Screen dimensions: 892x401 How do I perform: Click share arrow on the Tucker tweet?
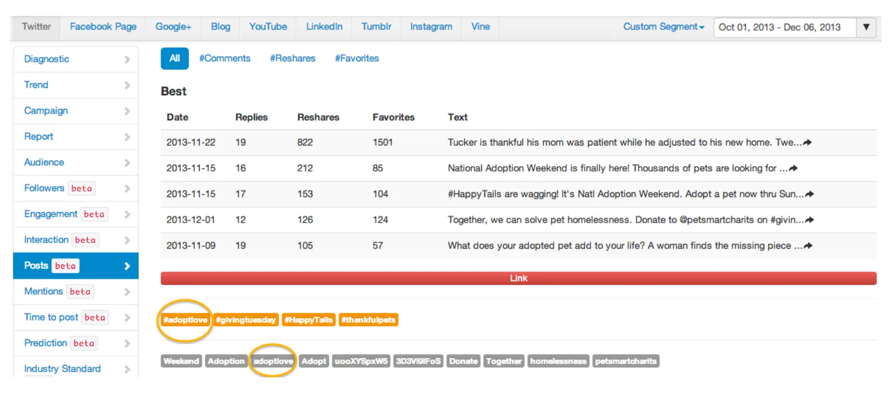(807, 143)
